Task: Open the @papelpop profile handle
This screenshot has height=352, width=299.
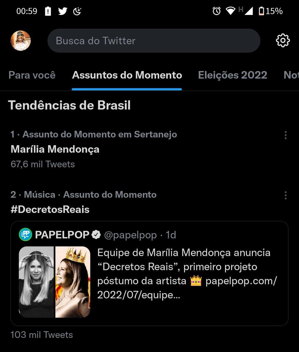Action: point(130,235)
